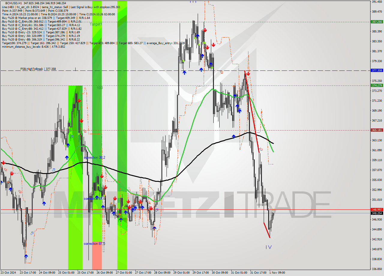Click the '28 Oct 09:00' time label
Screen dimensions: 384x276
click(162, 273)
